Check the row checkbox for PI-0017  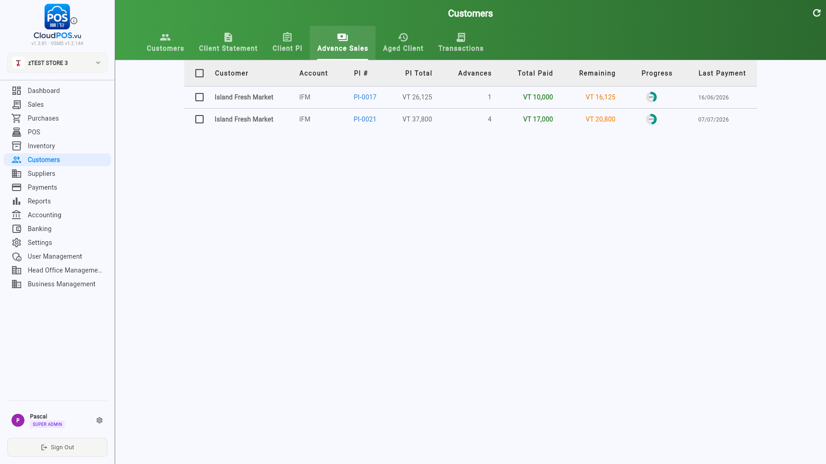point(199,97)
